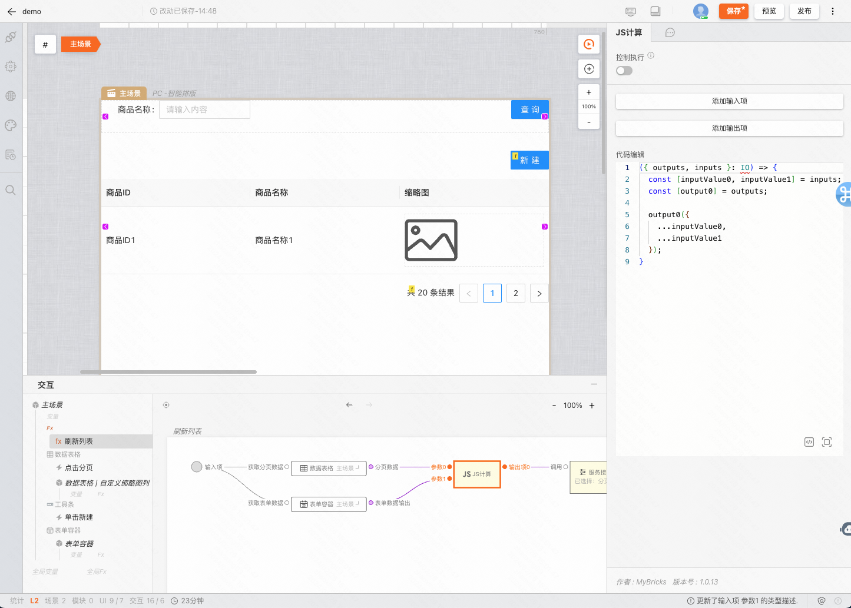Select the italic 表单容器 cube tree item
This screenshot has height=608, width=851.
coord(74,544)
